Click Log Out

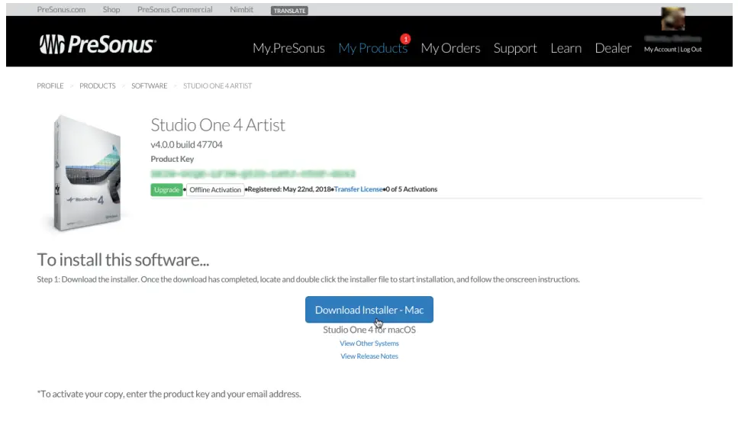click(691, 50)
